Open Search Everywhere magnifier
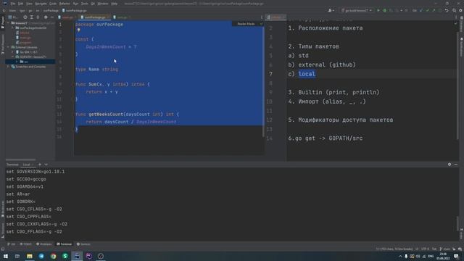 [x=455, y=10]
